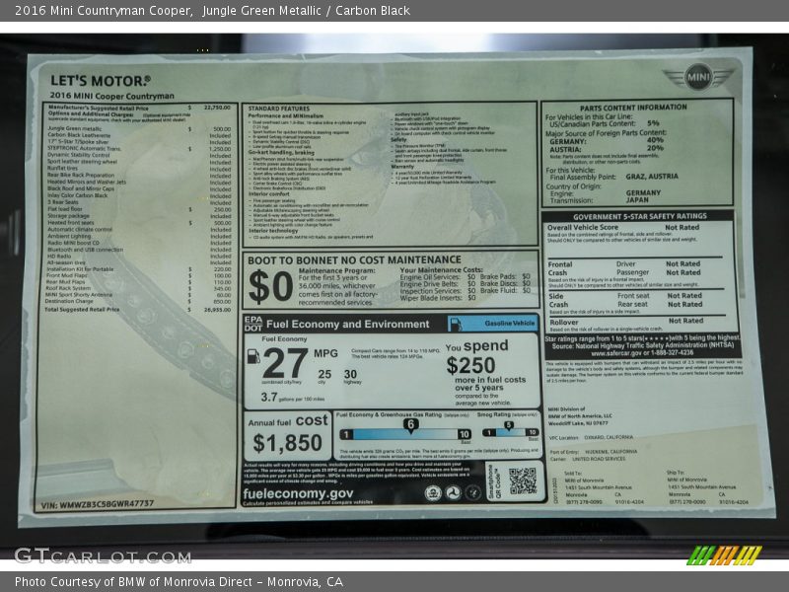Click the VIN number text
The image size is (789, 592).
click(97, 503)
